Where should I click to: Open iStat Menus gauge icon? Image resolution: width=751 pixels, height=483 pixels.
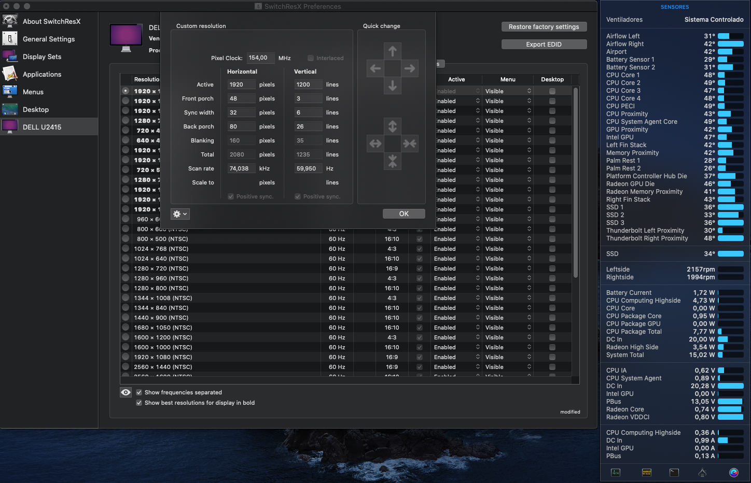click(733, 472)
